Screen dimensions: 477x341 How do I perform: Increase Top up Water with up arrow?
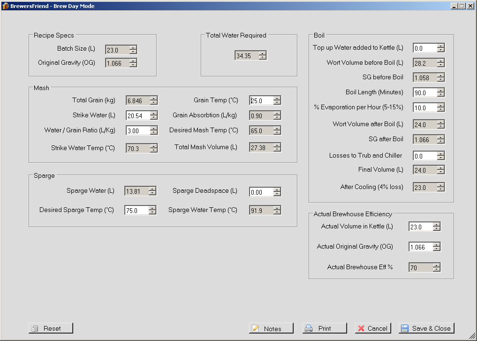(x=441, y=45)
